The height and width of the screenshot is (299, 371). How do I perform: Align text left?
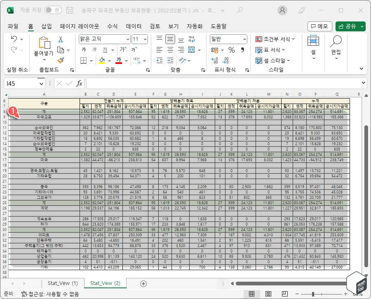(x=160, y=50)
